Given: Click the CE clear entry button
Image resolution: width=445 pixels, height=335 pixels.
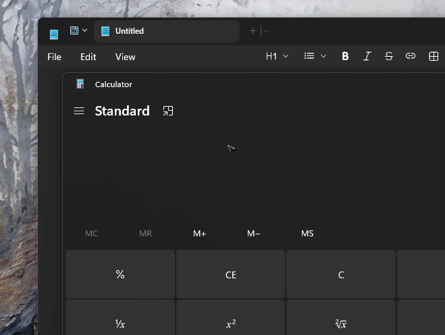Looking at the screenshot, I should click(230, 274).
